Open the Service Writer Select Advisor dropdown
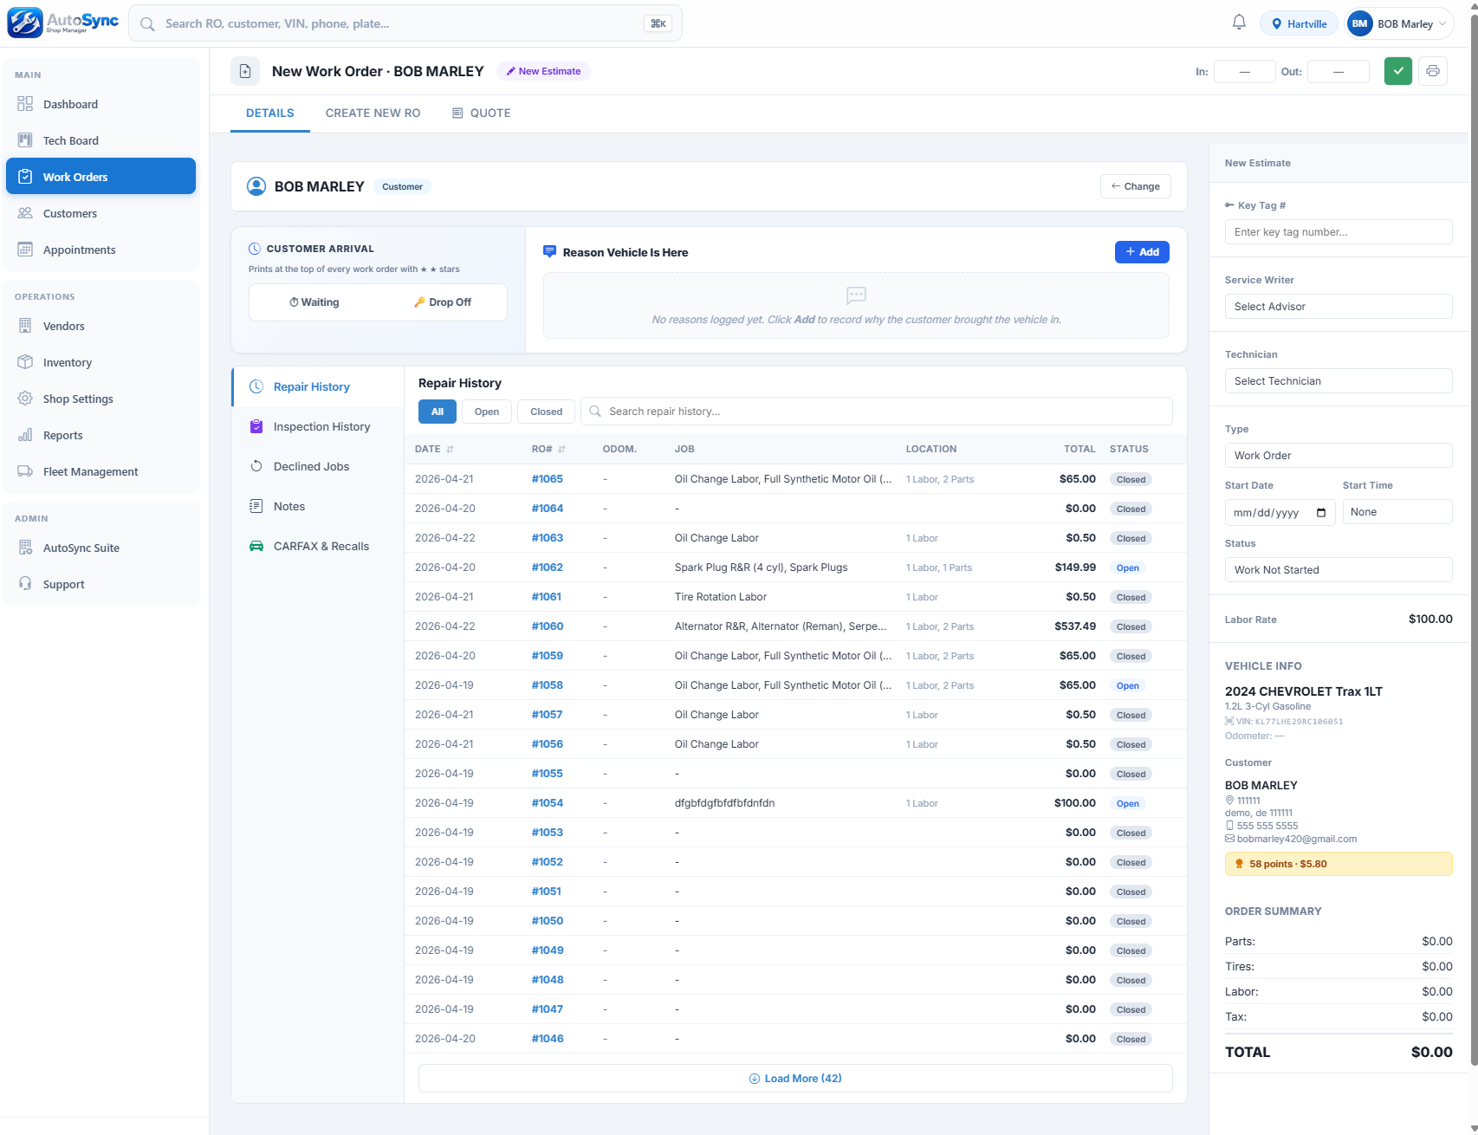 1339,307
